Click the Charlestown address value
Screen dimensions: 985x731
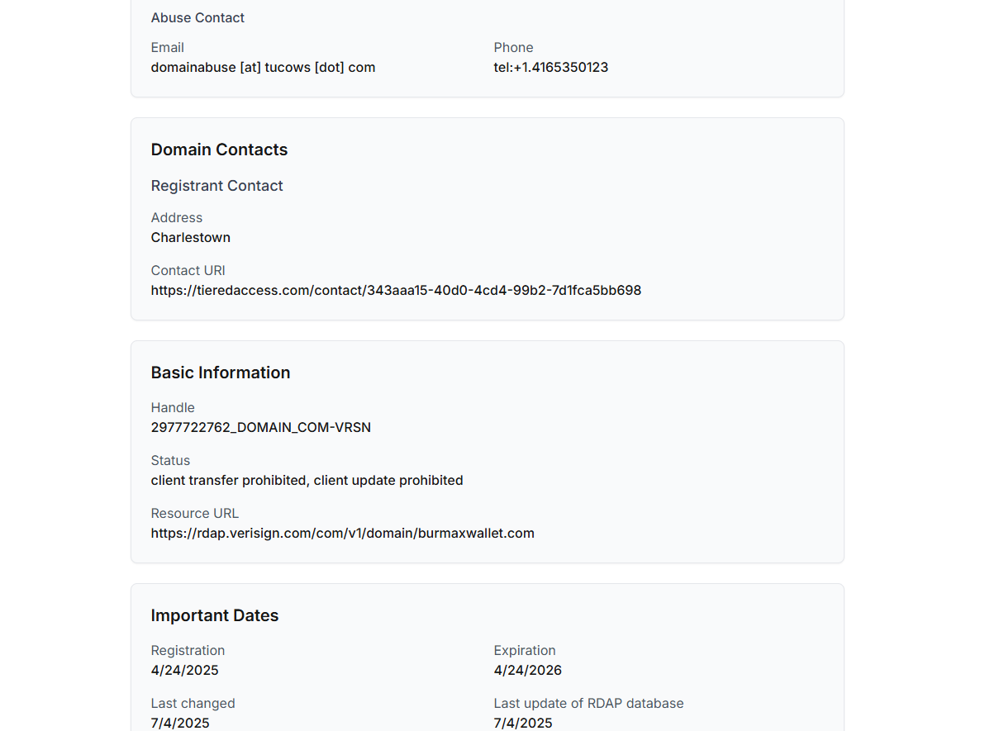(190, 238)
